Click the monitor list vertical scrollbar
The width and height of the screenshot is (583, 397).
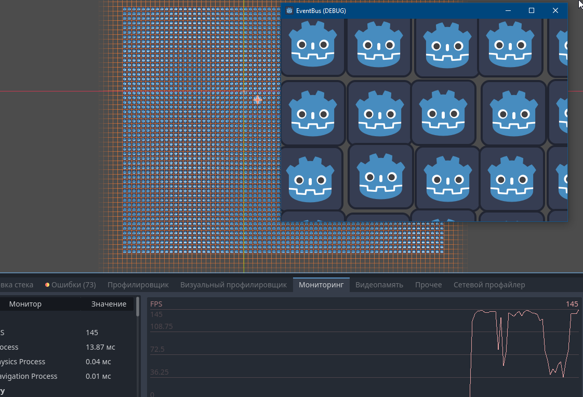(x=138, y=307)
